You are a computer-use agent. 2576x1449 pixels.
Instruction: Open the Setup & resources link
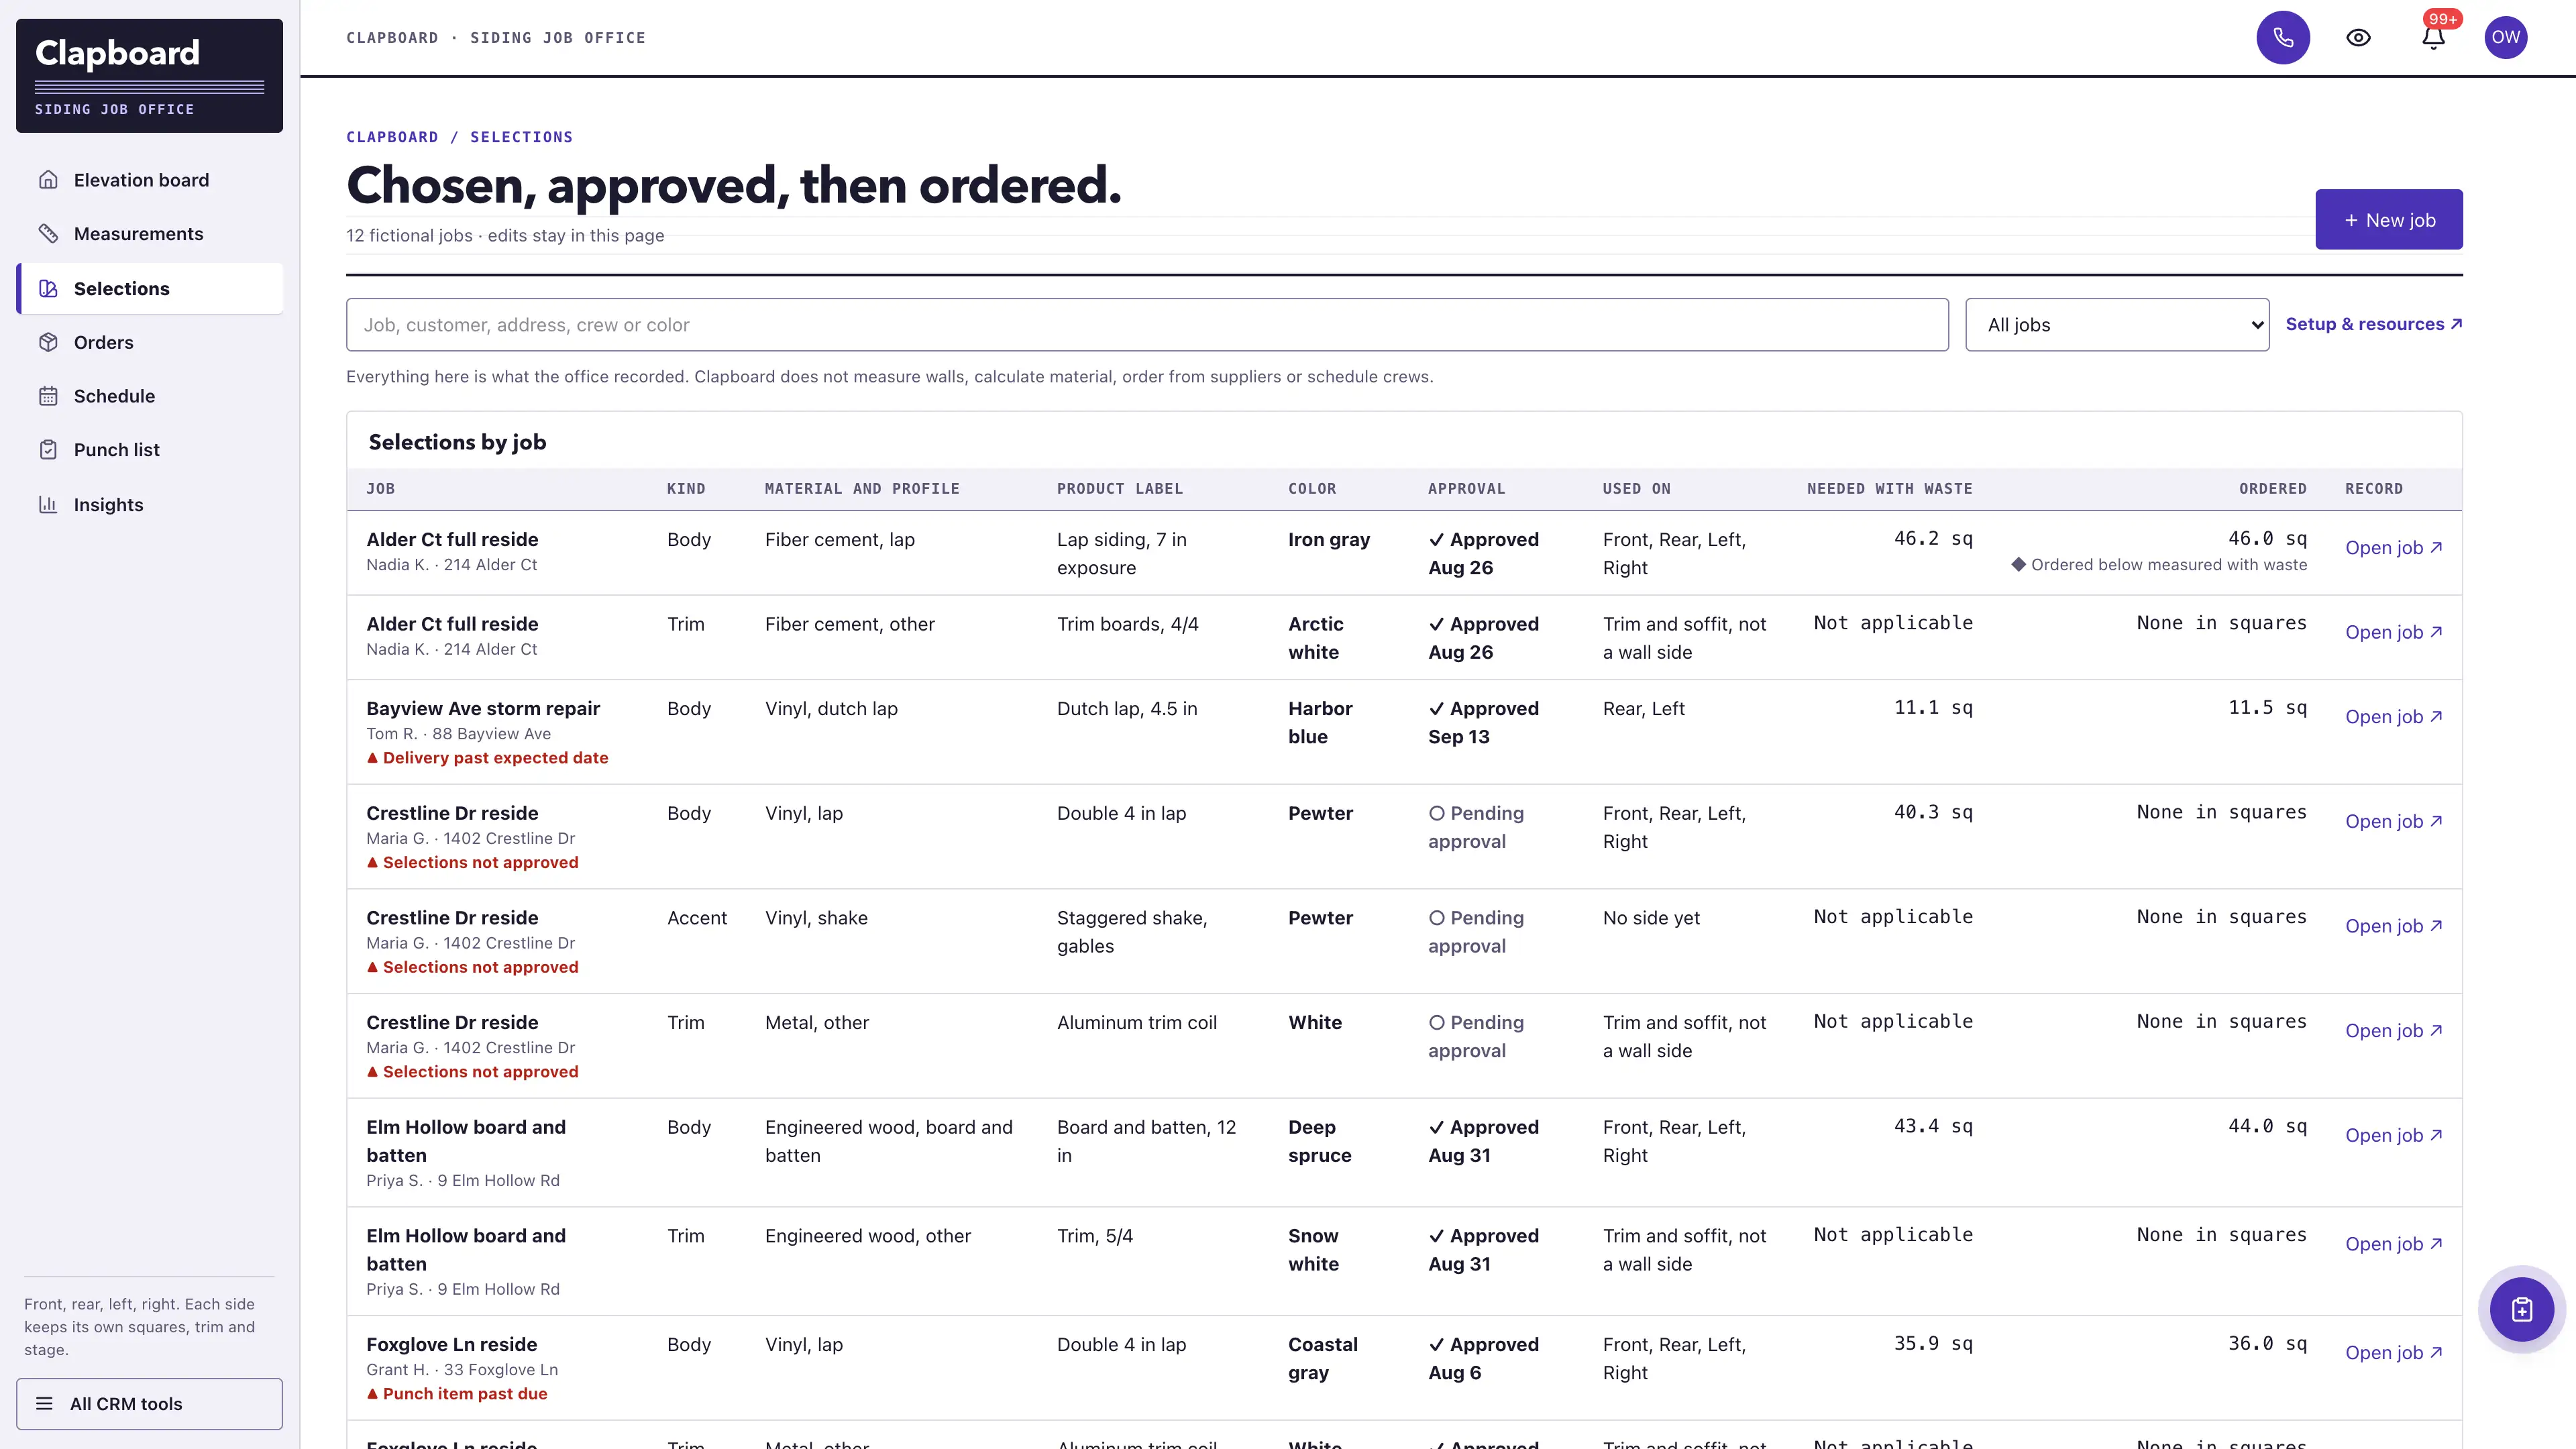click(2374, 324)
